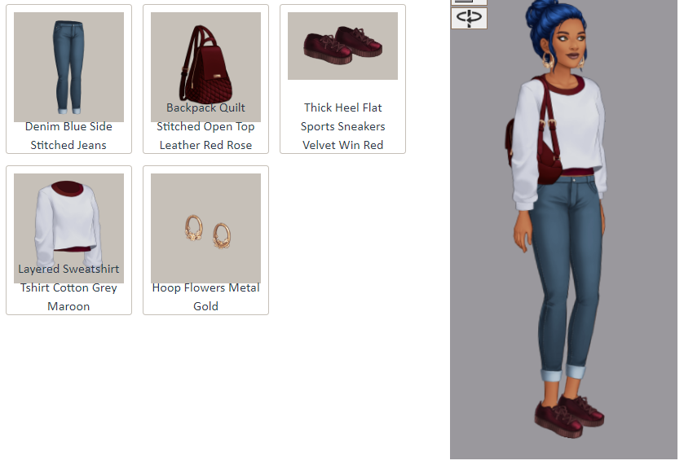Click the rolled jean cuffs on the avatar
Image resolution: width=684 pixels, height=465 pixels.
563,374
